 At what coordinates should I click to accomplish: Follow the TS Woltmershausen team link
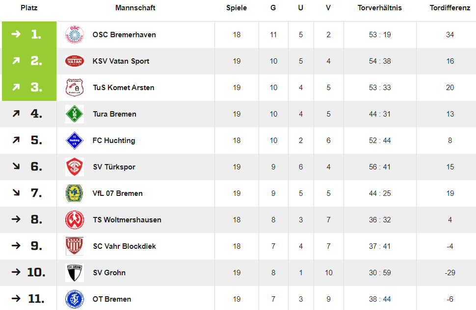click(127, 220)
